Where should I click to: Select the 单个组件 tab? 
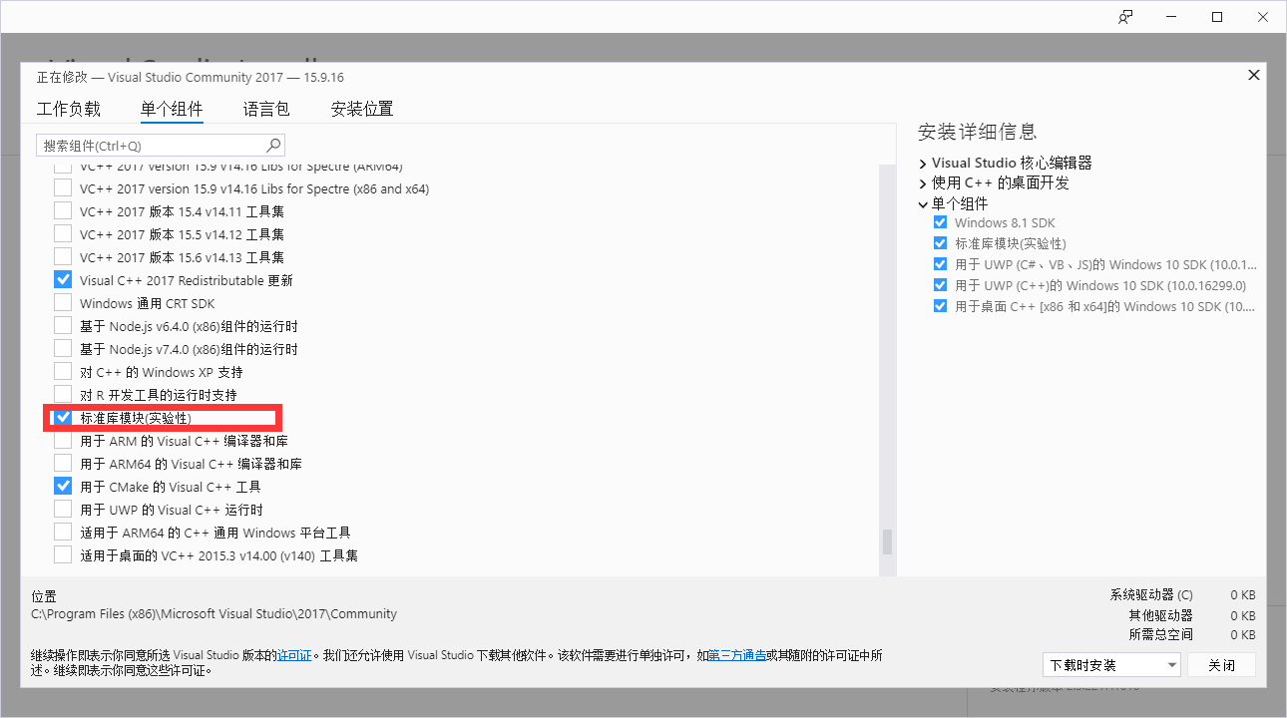click(x=172, y=109)
